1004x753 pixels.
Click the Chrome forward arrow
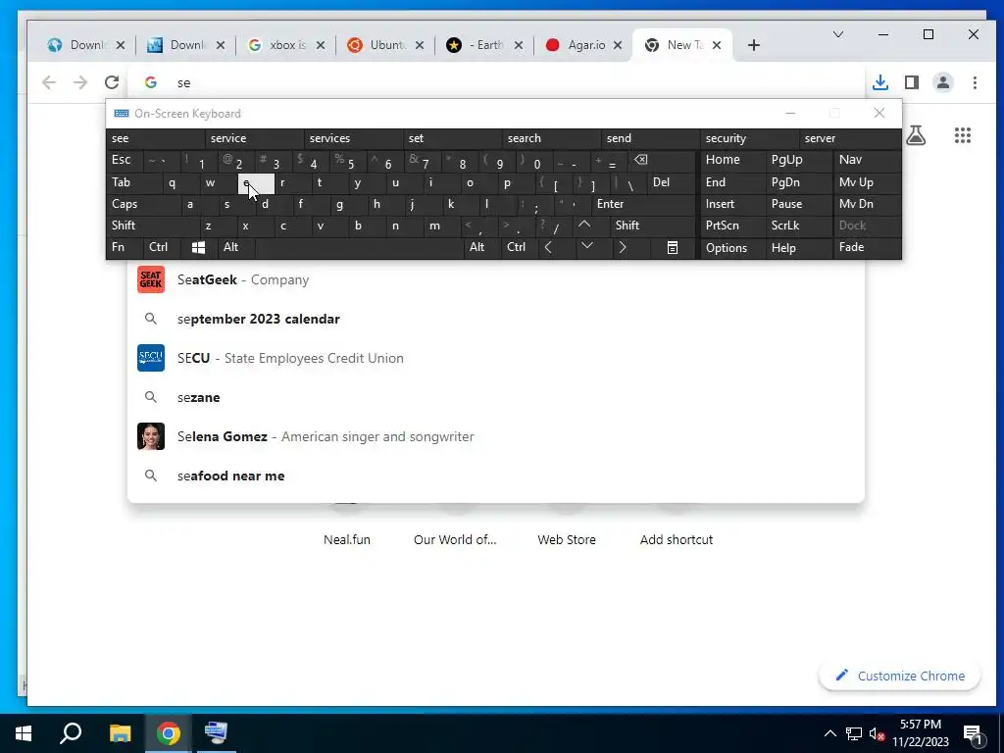pyautogui.click(x=80, y=82)
